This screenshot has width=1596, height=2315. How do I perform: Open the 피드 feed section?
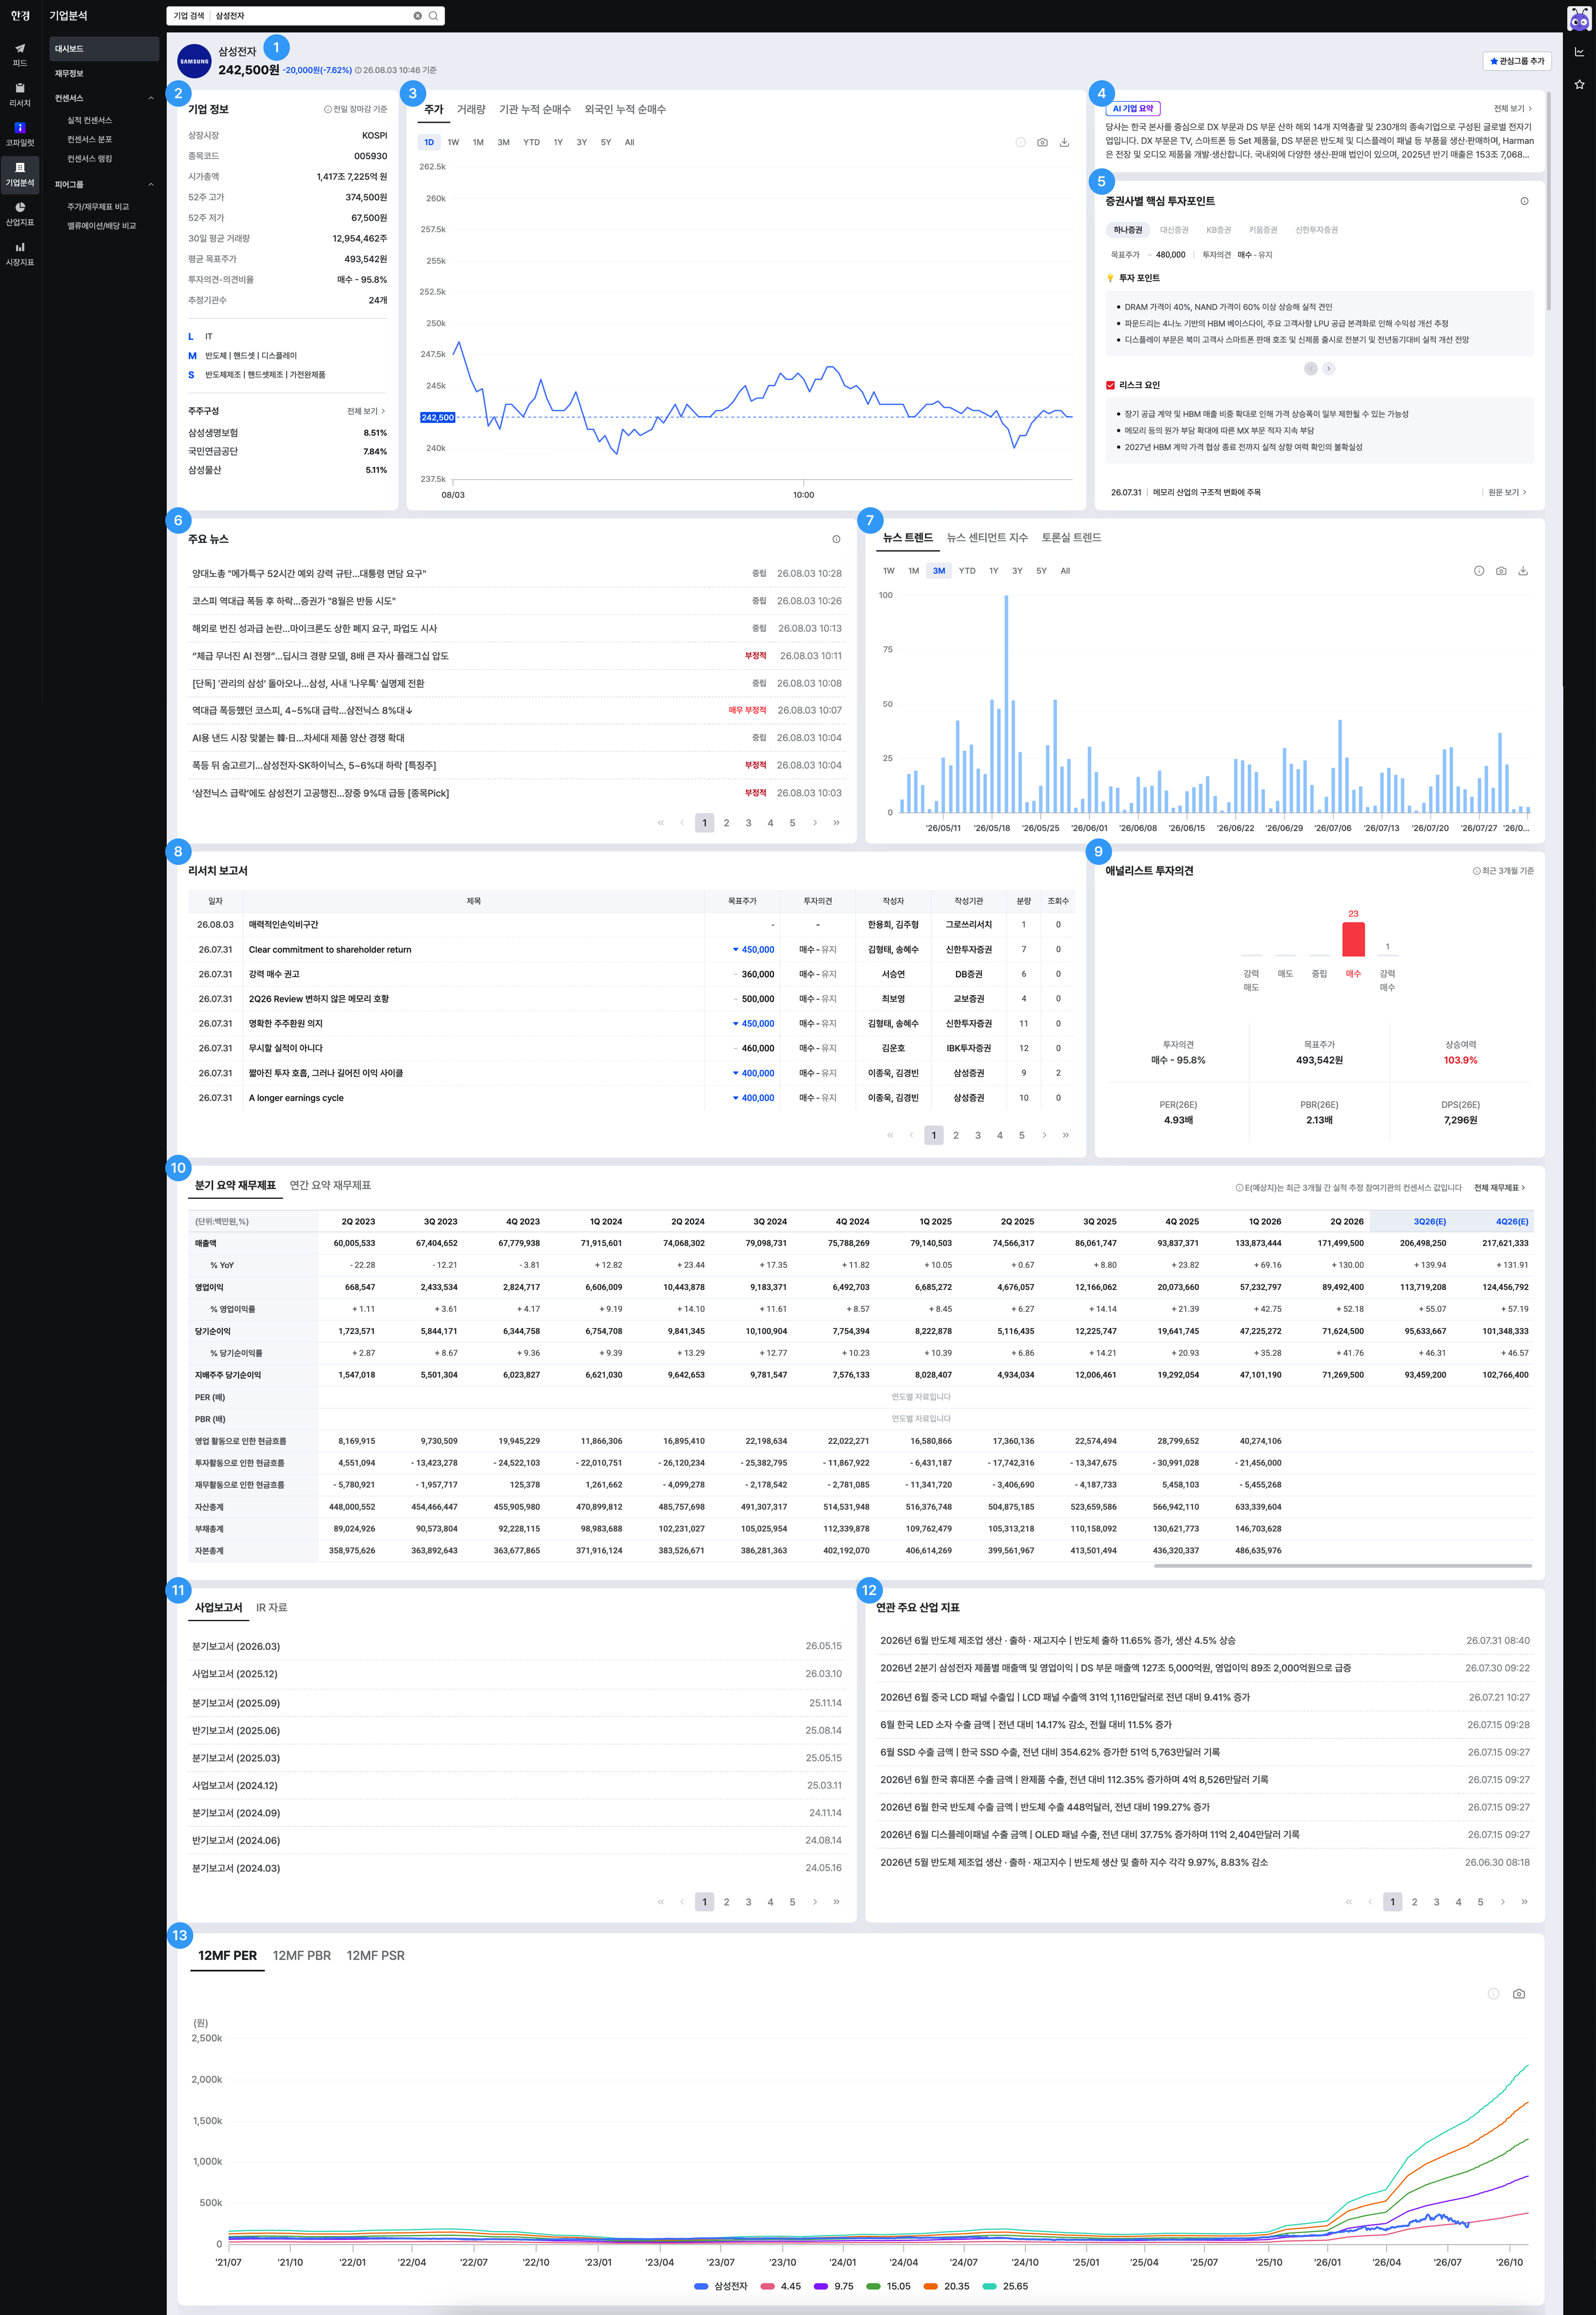click(x=20, y=54)
